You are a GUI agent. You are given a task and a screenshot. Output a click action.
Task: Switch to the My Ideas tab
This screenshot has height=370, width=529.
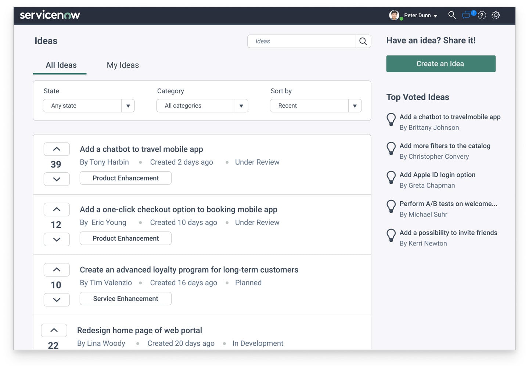coord(123,65)
